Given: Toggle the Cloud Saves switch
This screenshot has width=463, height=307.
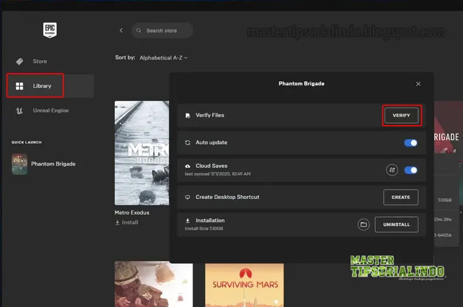Looking at the screenshot, I should pos(411,170).
